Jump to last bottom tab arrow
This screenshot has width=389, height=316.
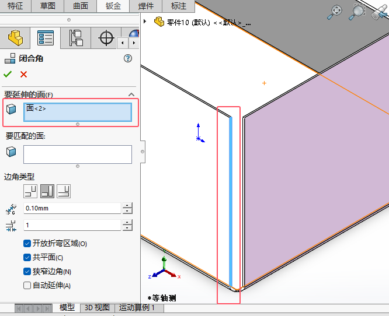(x=47, y=309)
